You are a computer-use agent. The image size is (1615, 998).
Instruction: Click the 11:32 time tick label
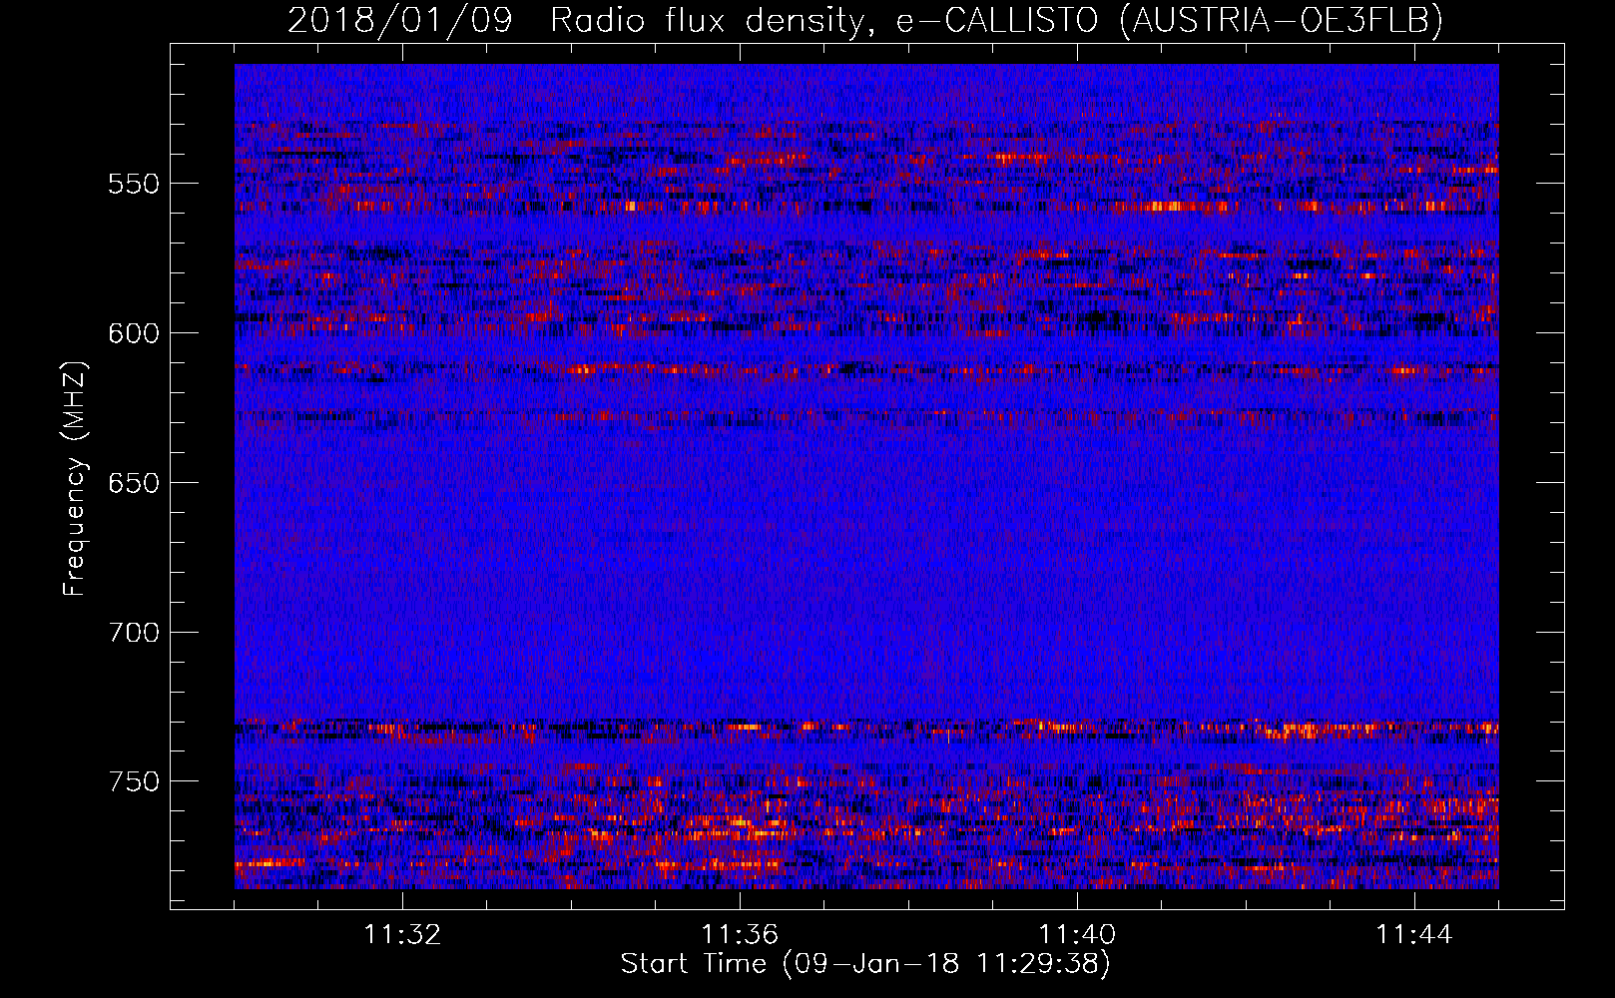402,935
